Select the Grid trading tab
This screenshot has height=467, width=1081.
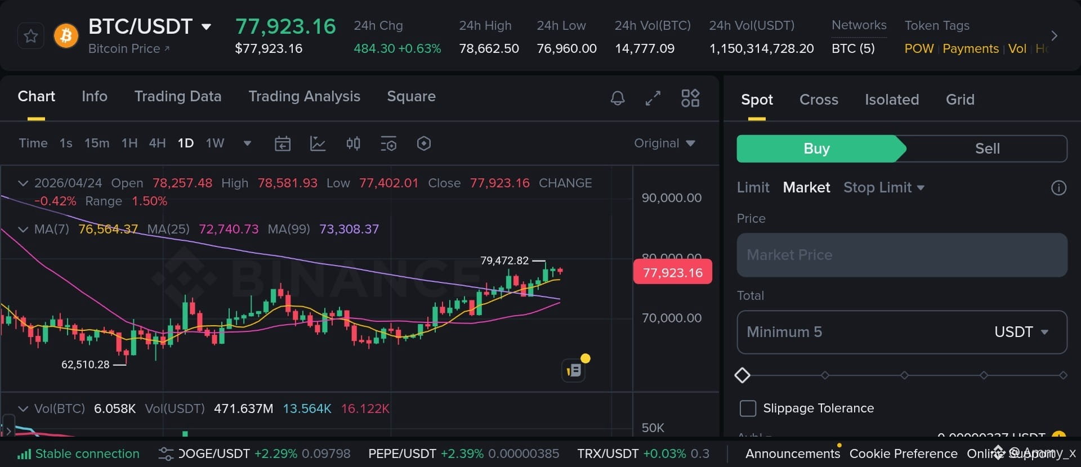click(960, 100)
